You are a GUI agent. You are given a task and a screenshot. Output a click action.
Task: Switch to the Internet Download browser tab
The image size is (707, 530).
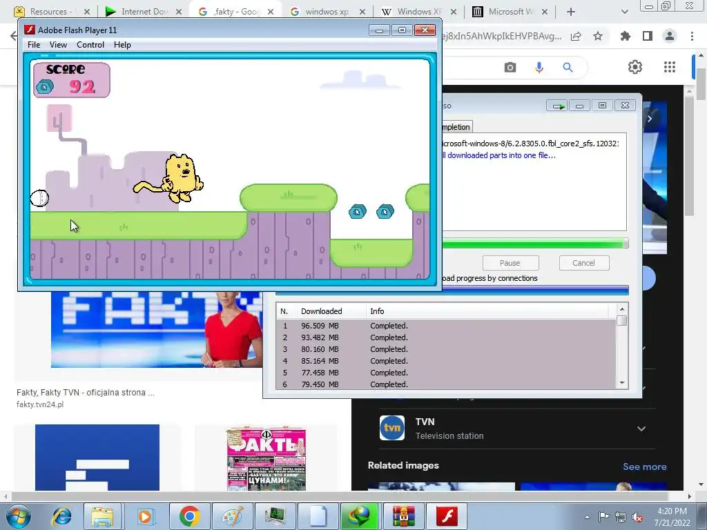142,12
